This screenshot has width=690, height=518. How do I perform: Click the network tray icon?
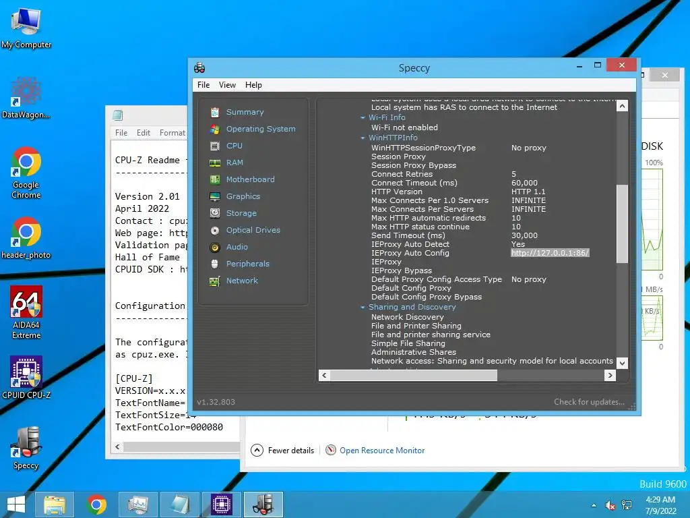(627, 505)
